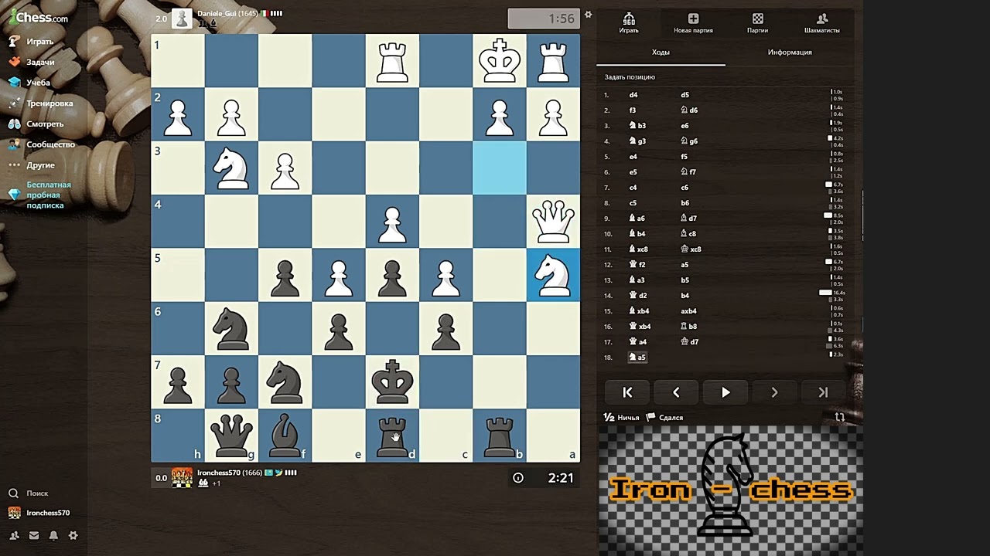Open the notifications bell icon
The width and height of the screenshot is (990, 556).
click(x=53, y=535)
